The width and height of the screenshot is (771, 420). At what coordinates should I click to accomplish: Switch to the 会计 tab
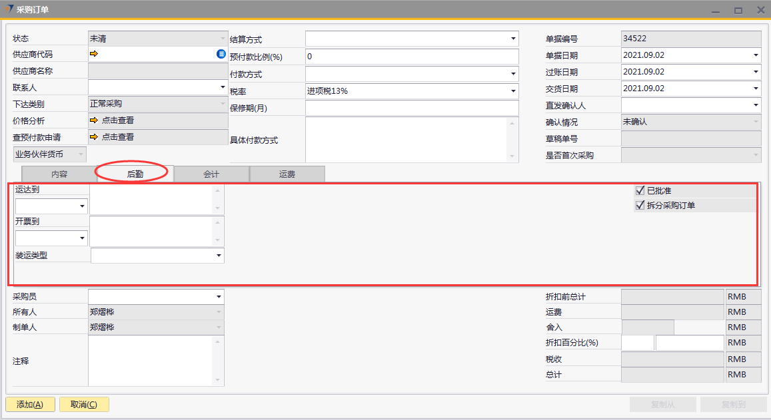click(211, 174)
